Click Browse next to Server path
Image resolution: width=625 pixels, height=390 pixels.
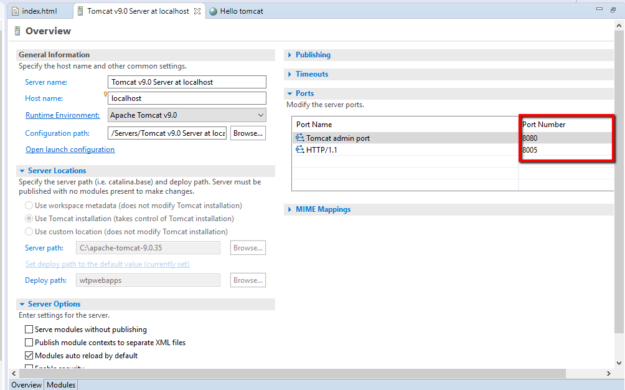pos(248,247)
